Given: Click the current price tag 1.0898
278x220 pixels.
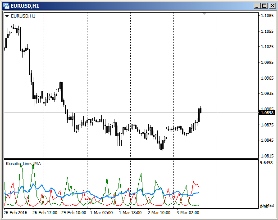Looking at the screenshot, I should (x=267, y=112).
